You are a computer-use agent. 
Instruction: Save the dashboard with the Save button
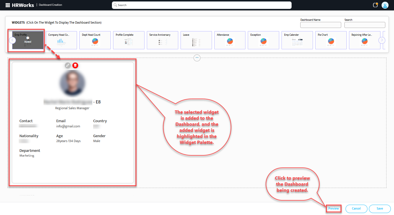[x=380, y=208]
